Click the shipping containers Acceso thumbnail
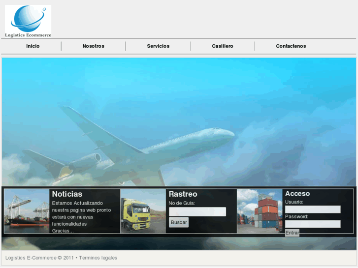Image resolution: width=358 pixels, height=268 pixels. 260,211
